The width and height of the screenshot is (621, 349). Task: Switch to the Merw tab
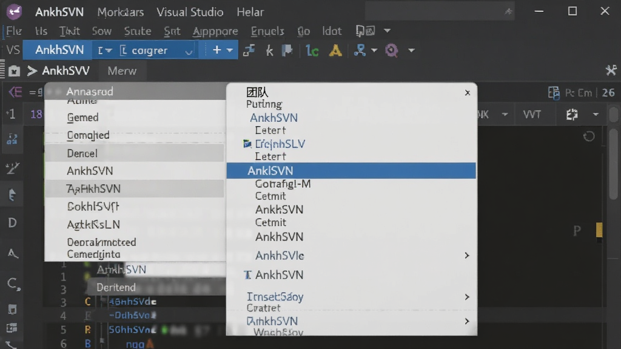click(122, 71)
